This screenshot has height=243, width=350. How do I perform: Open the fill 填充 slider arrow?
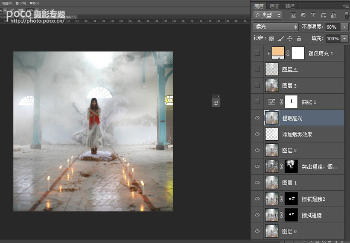(x=344, y=39)
